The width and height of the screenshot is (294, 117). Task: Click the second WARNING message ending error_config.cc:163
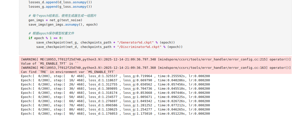click(x=156, y=68)
